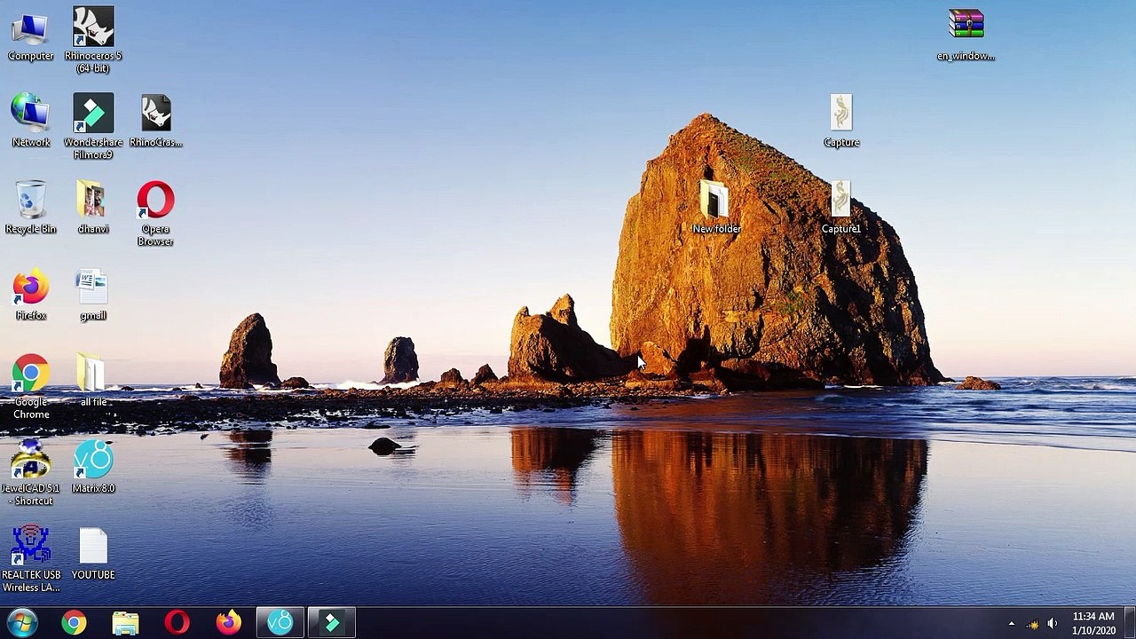The width and height of the screenshot is (1136, 639).
Task: Select the Capture1 file on desktop
Action: click(840, 207)
